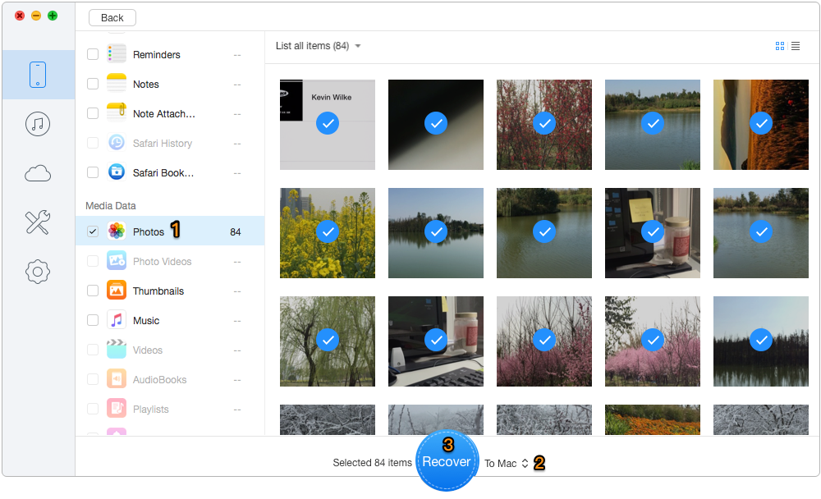Image resolution: width=821 pixels, height=499 pixels.
Task: Uncheck the Photos checkbox
Action: pyautogui.click(x=93, y=231)
